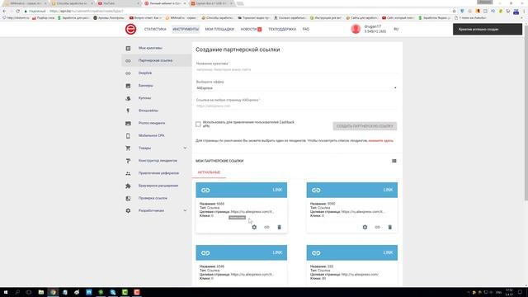The width and height of the screenshot is (528, 297).
Task: Click the Мои партнерские ссылки heading
Action: click(219, 161)
